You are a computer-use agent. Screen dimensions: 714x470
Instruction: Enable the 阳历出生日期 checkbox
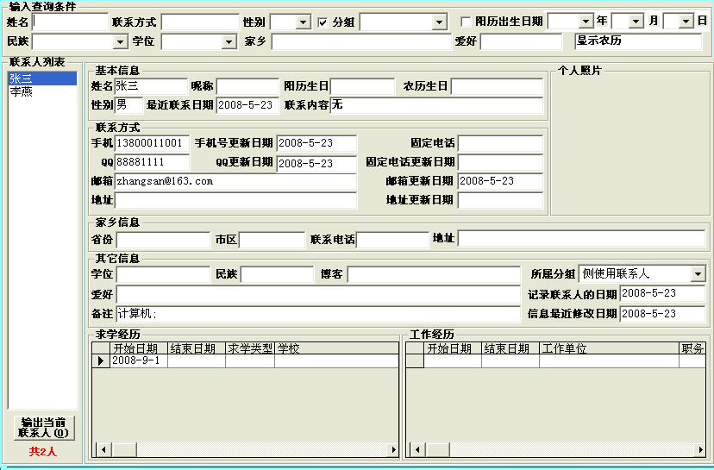point(467,22)
